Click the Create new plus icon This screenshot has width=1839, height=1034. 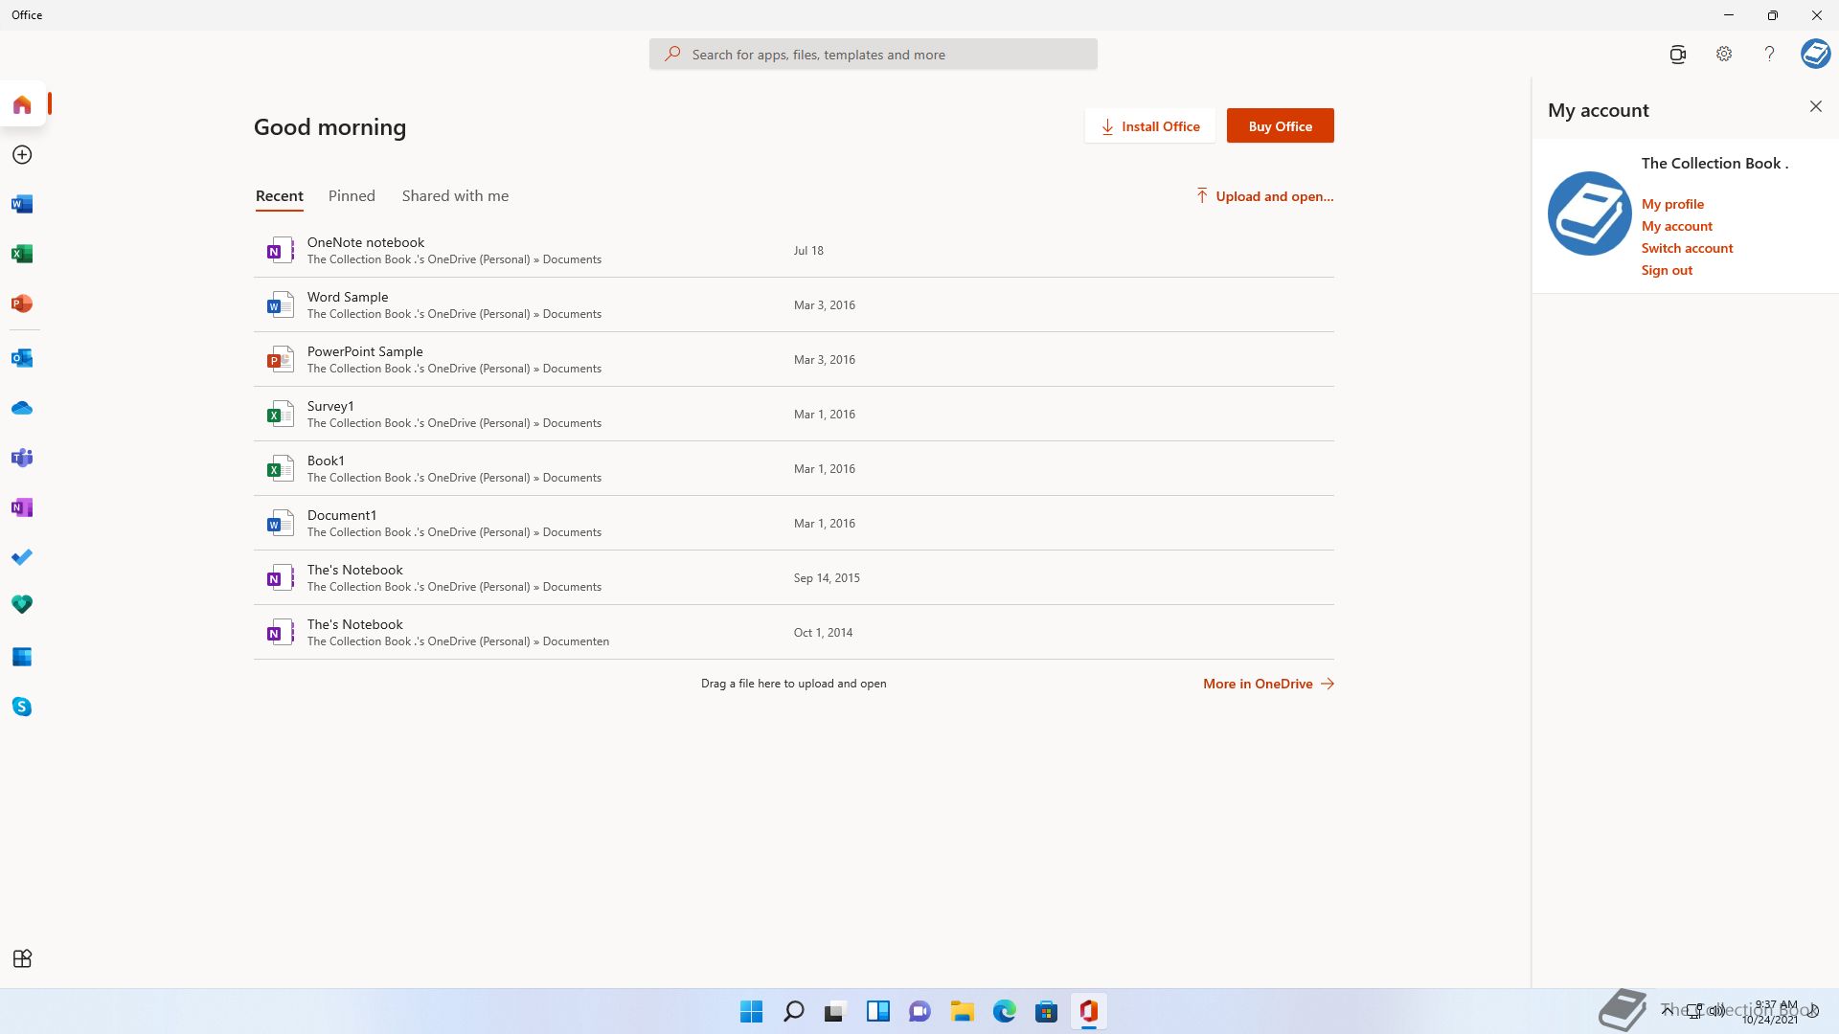click(22, 154)
